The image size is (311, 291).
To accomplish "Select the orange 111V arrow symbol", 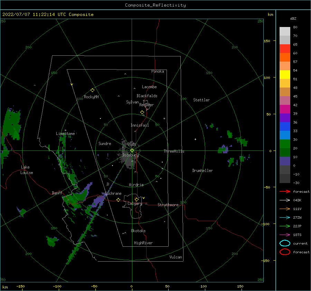I will [x=285, y=209].
